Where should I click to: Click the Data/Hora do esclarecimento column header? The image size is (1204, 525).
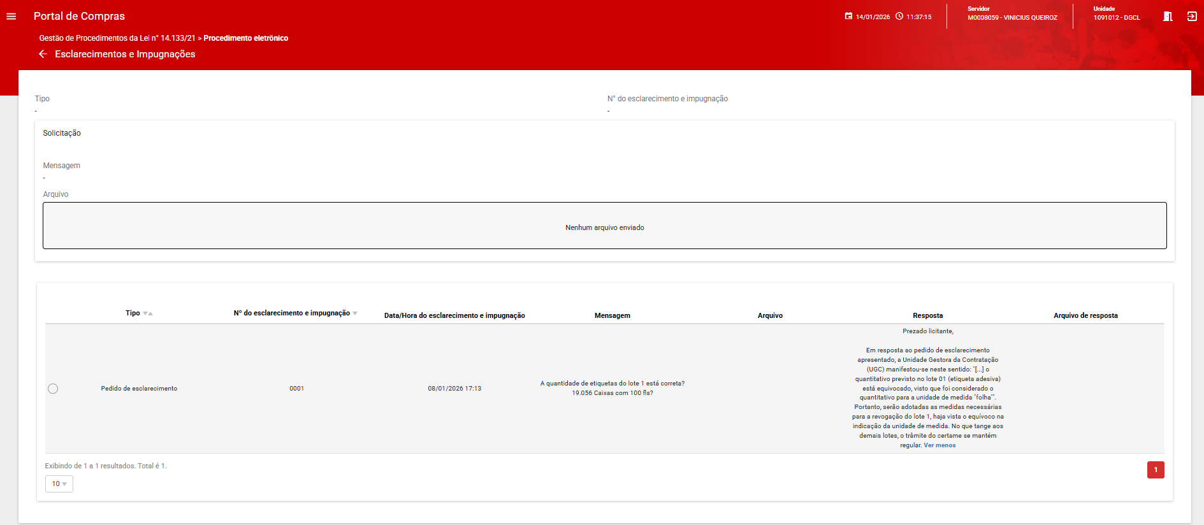coord(454,315)
